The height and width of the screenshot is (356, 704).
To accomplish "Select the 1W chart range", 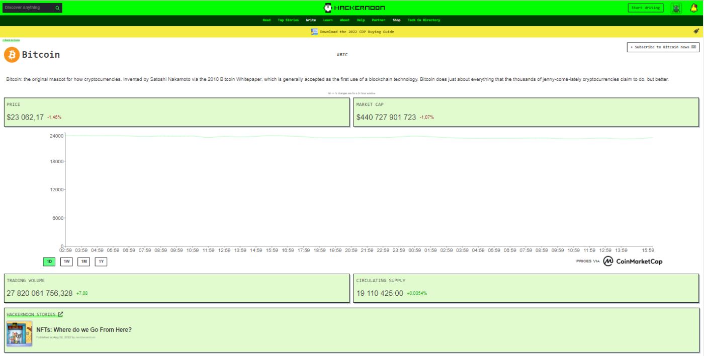I will coord(66,262).
